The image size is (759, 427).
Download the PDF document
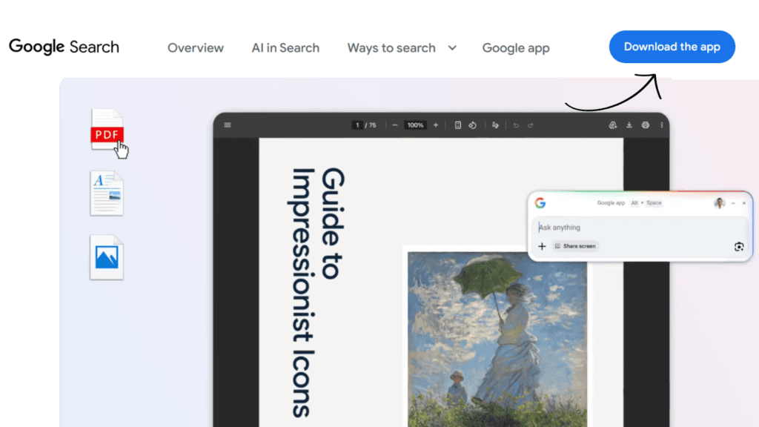coord(630,125)
